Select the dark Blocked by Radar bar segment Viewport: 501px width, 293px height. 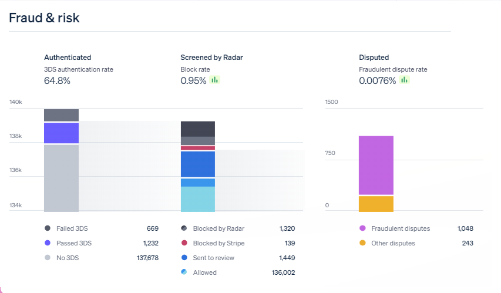tap(198, 129)
